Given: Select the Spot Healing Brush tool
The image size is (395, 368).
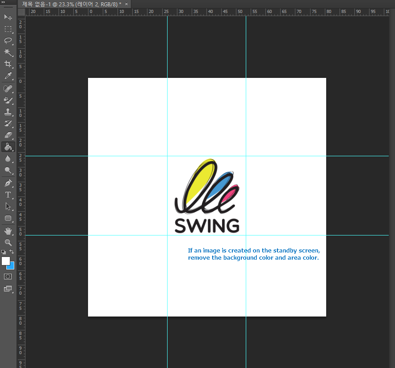Looking at the screenshot, I should click(x=8, y=88).
